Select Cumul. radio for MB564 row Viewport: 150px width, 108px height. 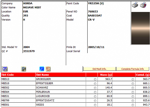coord(133,92)
